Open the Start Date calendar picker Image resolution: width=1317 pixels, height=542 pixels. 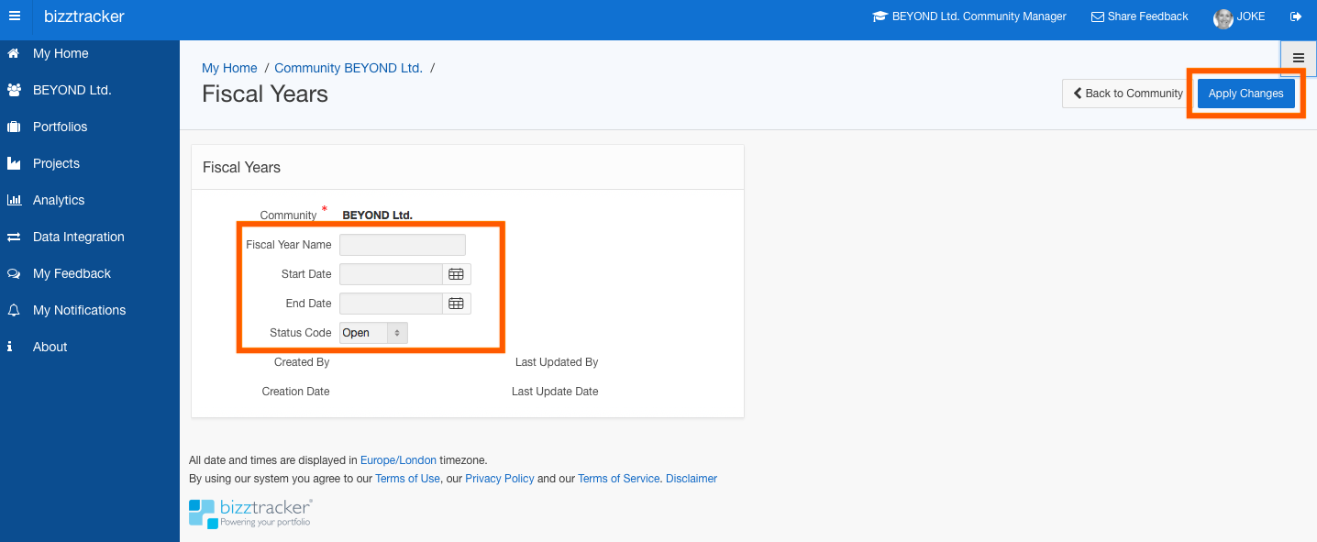coord(456,274)
